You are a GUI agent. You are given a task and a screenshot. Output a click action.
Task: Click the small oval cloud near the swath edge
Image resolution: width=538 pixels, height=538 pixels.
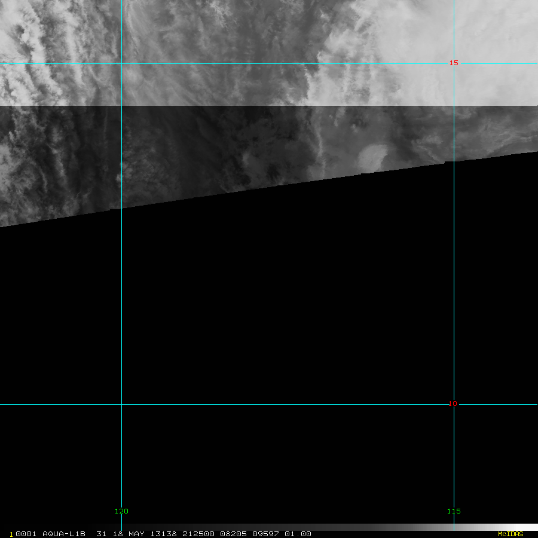(x=372, y=157)
